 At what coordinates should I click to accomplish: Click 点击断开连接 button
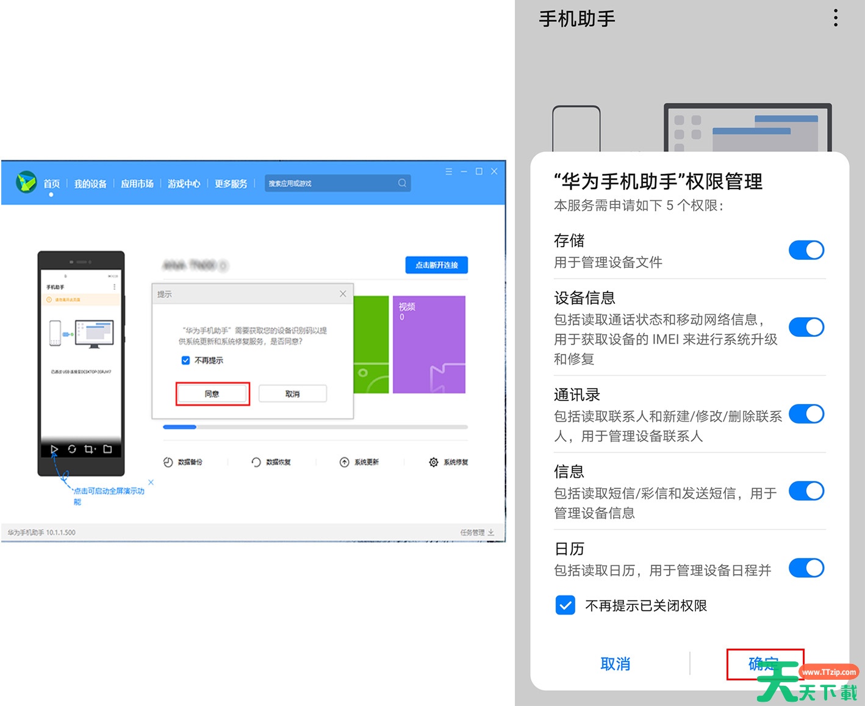436,265
